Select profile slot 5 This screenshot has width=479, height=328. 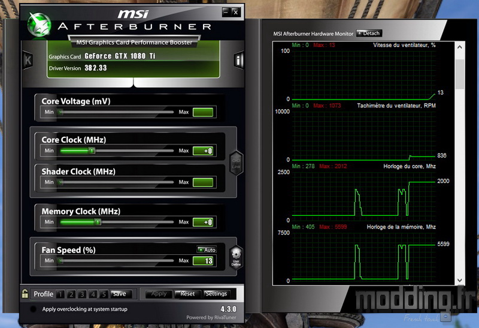[104, 294]
